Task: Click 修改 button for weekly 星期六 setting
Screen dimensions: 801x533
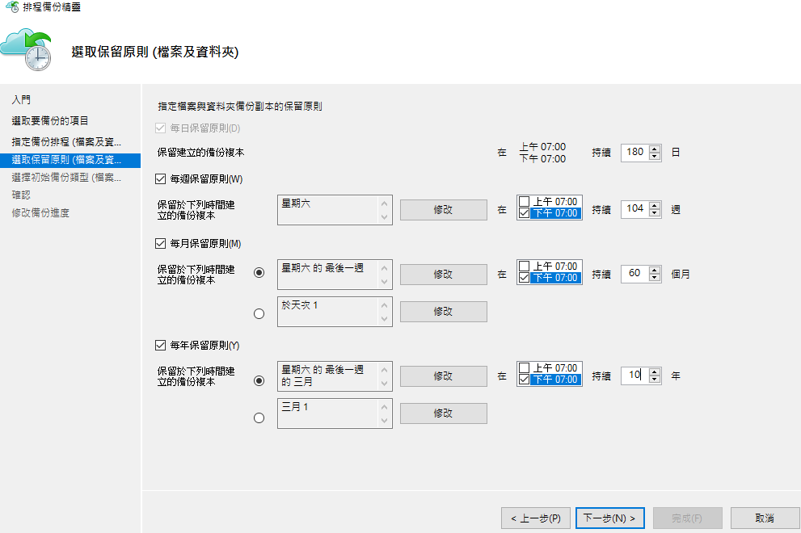Action: tap(443, 209)
